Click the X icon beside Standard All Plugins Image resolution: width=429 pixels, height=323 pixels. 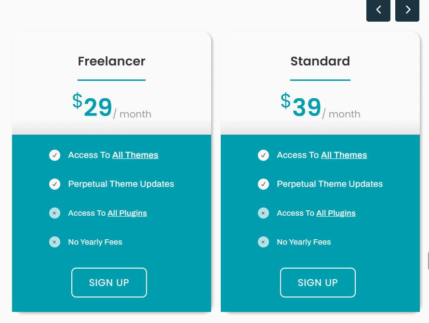click(263, 213)
